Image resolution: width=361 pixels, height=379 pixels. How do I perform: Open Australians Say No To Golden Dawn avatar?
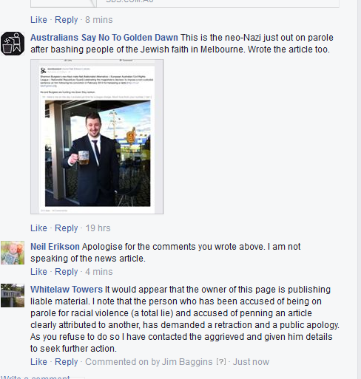[13, 44]
